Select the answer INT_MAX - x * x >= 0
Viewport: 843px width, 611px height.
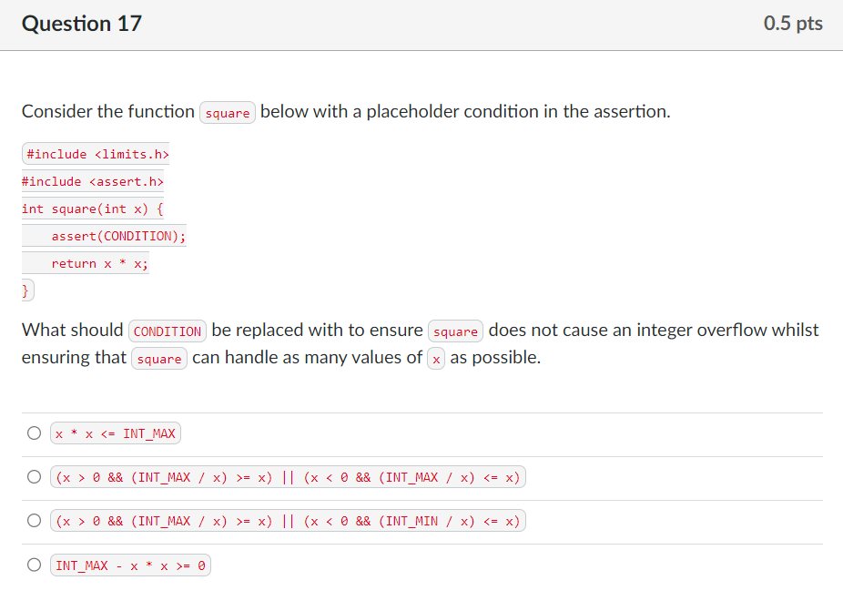[x=34, y=565]
